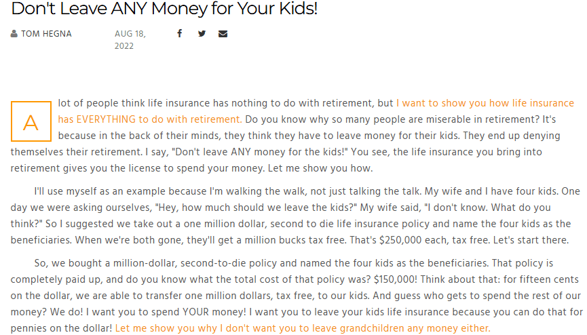Click the year 2022 under the date

point(124,46)
